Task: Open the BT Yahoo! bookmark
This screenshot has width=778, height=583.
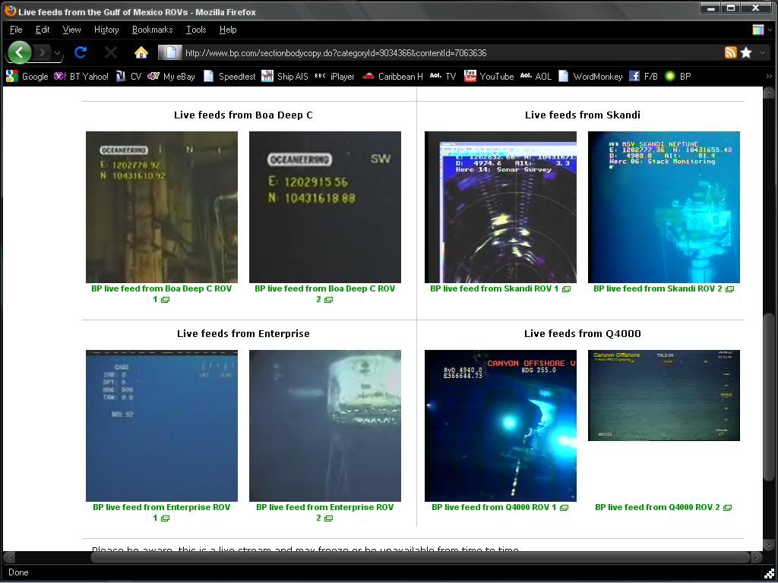Action: [x=81, y=77]
